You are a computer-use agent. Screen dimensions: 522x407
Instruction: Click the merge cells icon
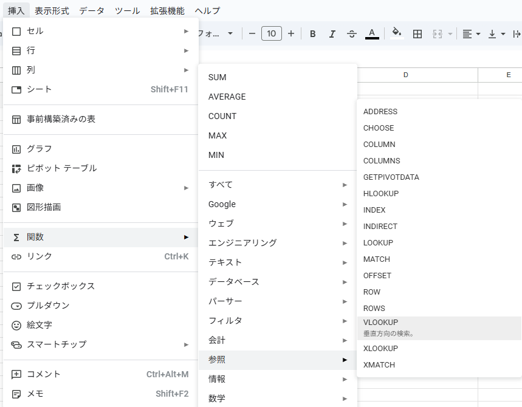coord(437,33)
